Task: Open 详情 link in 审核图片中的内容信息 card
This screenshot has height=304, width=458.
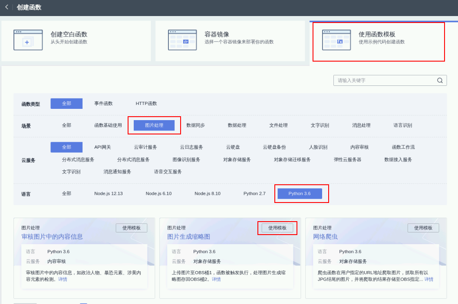Action: tap(63, 280)
